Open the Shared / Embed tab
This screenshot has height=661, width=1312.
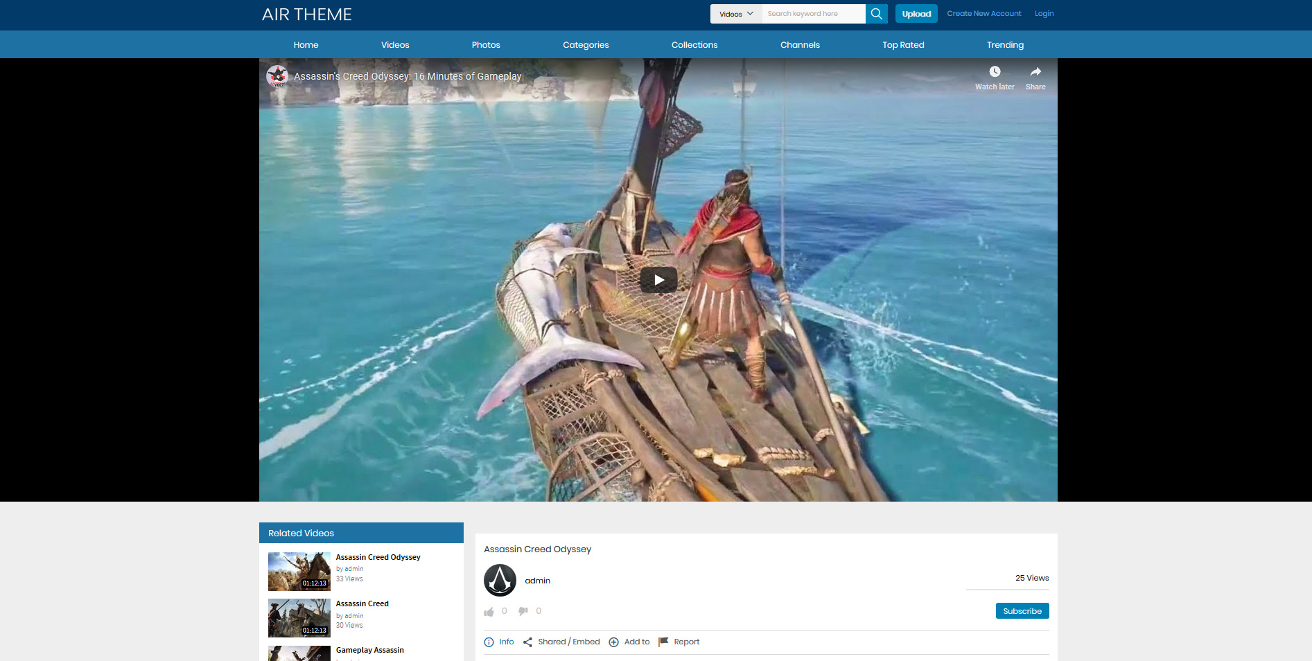point(569,642)
